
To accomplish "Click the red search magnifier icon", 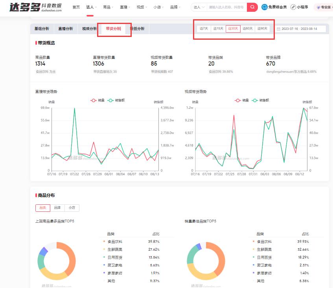I will pyautogui.click(x=252, y=7).
